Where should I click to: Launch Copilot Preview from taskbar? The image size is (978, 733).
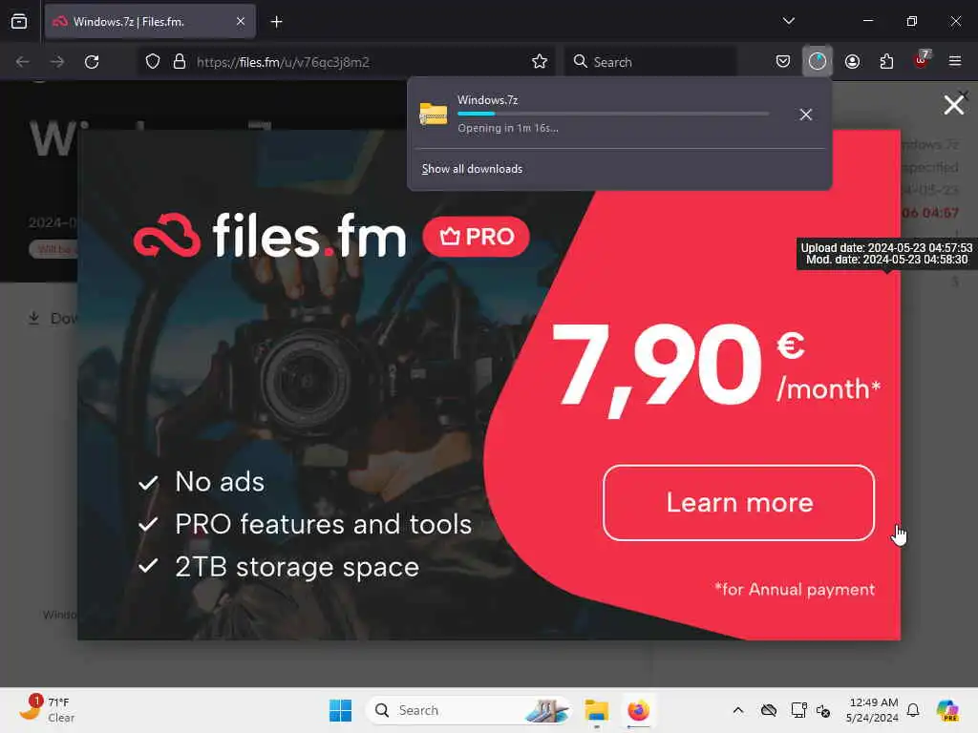click(947, 710)
